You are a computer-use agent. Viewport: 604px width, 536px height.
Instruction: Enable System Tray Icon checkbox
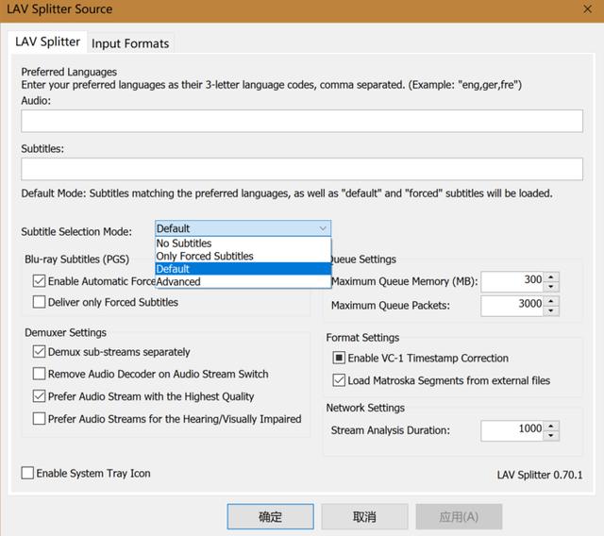tap(27, 474)
